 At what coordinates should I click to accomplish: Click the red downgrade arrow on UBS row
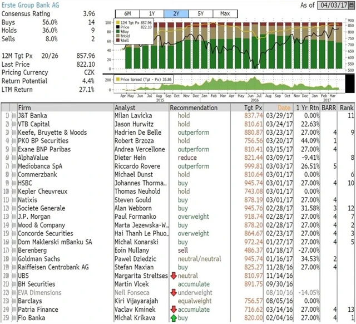[x=174, y=259]
